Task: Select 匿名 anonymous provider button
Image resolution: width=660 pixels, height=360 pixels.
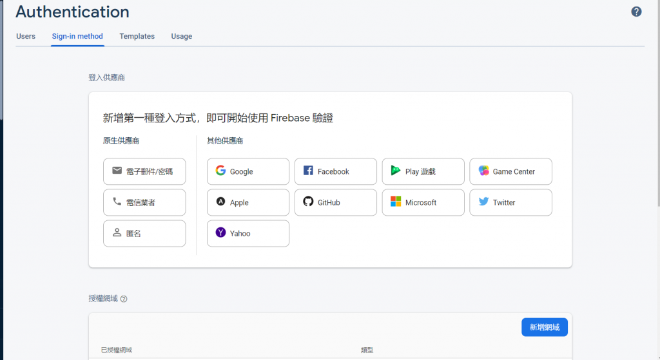Action: click(144, 233)
